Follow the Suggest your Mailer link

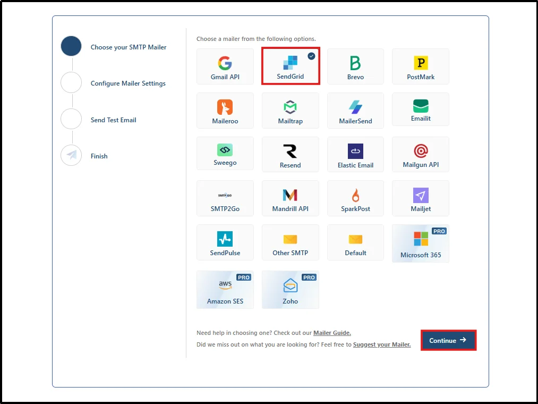pyautogui.click(x=382, y=344)
